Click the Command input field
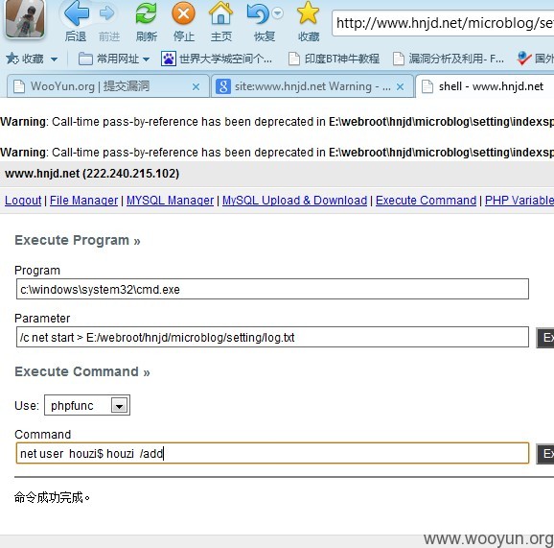Image resolution: width=554 pixels, height=548 pixels. [272, 453]
